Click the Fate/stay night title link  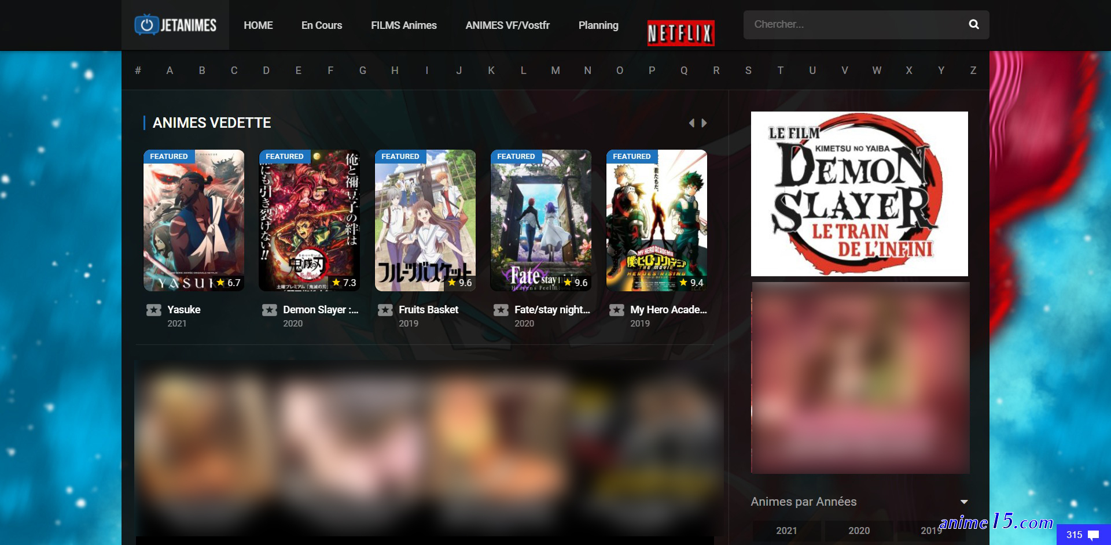tap(552, 310)
